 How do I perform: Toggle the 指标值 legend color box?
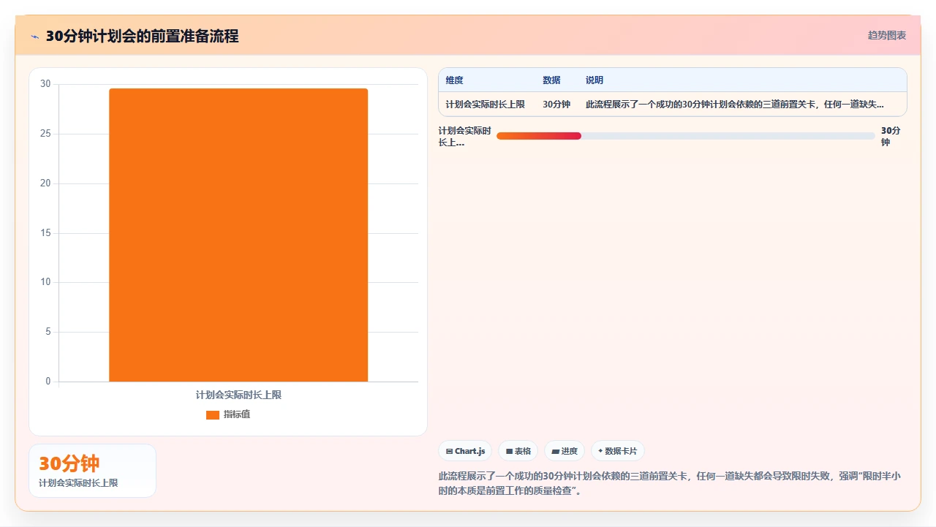click(213, 414)
